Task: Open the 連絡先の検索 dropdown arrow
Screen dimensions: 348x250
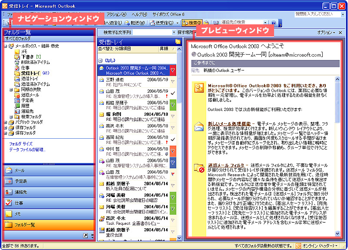Action: [x=265, y=23]
